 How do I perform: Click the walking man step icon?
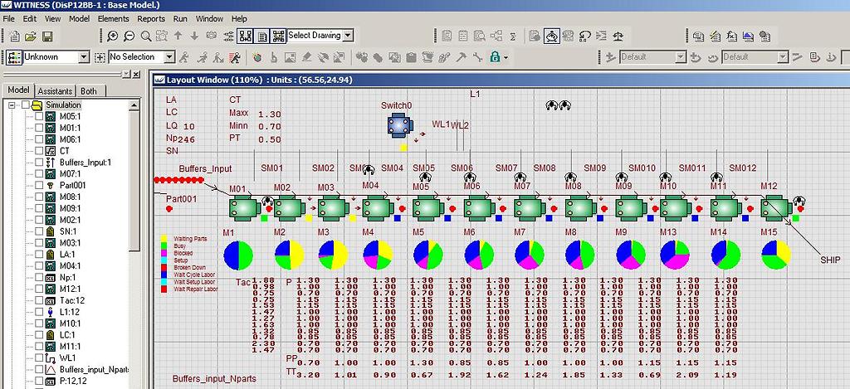point(184,57)
